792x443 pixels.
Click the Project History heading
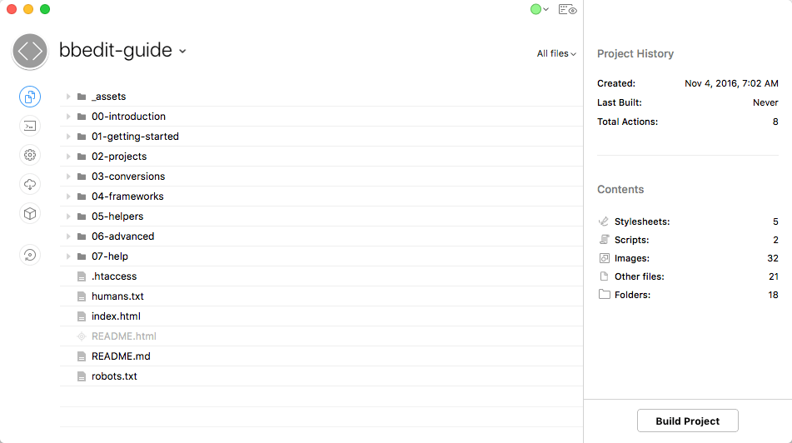click(635, 53)
